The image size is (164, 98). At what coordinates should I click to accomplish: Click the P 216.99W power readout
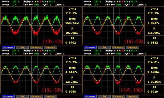click(154, 31)
